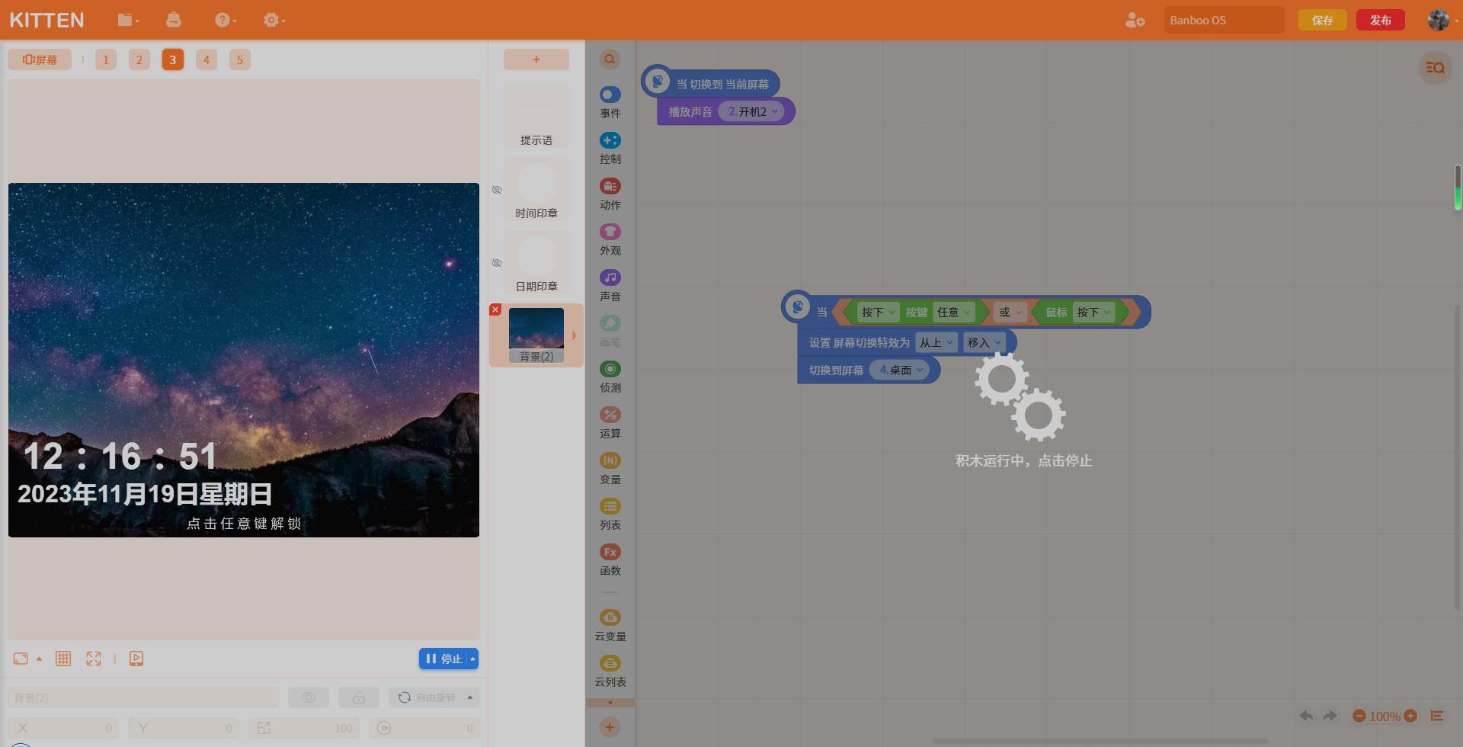This screenshot has width=1463, height=747.
Task: Open the 外观 block category
Action: point(610,240)
